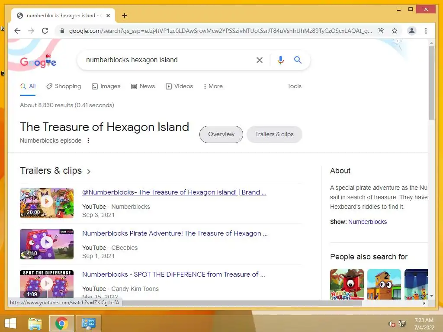
Task: Open the three-dot menu beside Numberblocks episode
Action: click(88, 140)
